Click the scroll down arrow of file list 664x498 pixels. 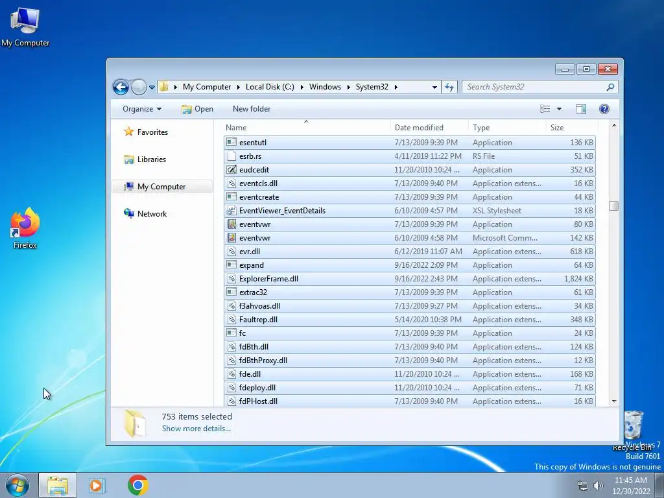tap(614, 401)
